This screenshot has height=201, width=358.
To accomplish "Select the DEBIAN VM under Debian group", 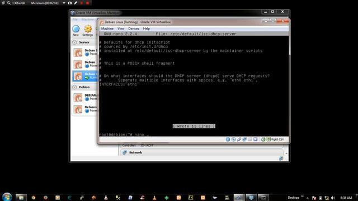I will [85, 97].
